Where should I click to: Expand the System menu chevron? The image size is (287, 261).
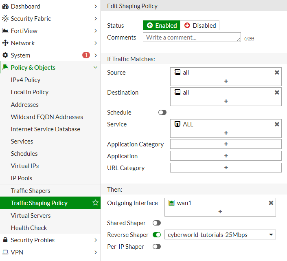pyautogui.click(x=96, y=55)
